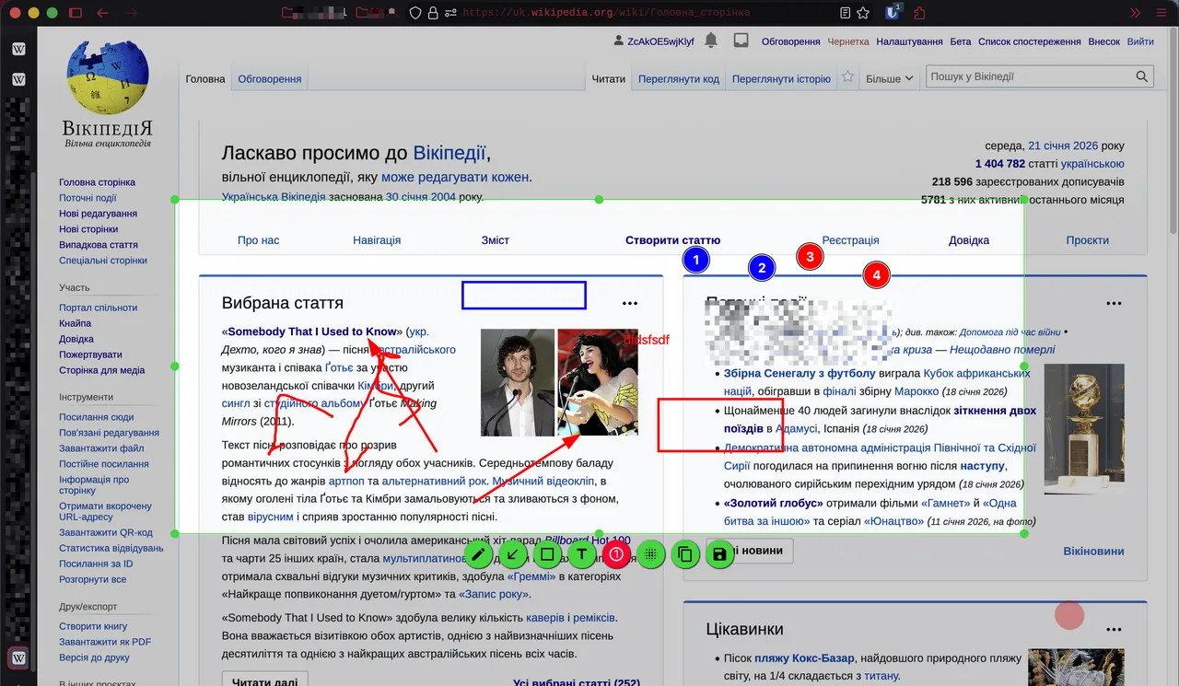Open the пляжу Кокс-Базар link
1179x686 pixels.
pos(805,658)
